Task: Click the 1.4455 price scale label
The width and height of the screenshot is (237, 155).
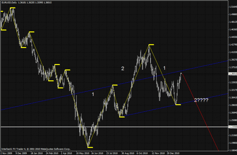Action: tap(233, 37)
